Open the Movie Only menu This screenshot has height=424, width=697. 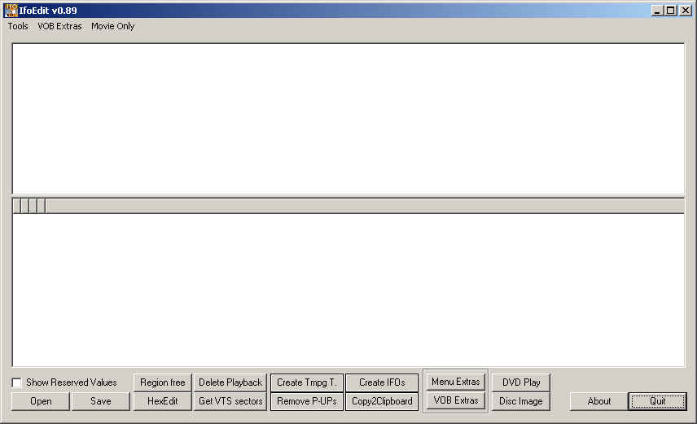[x=113, y=26]
